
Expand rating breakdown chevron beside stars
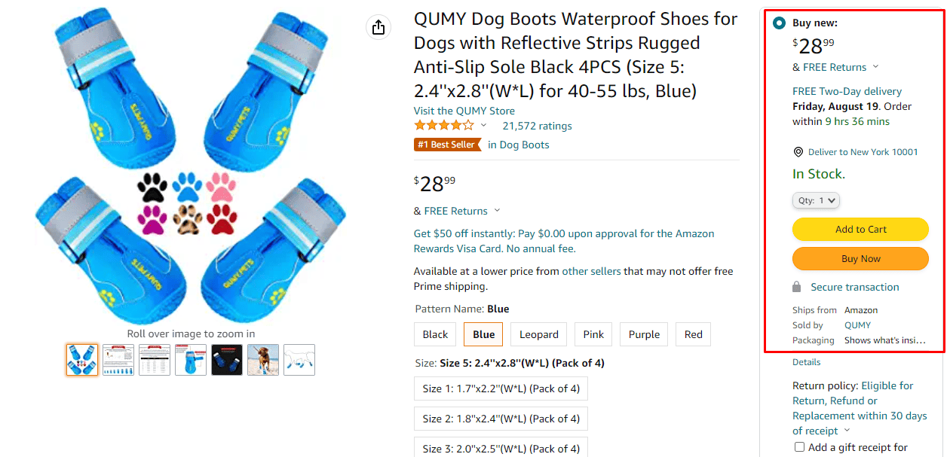(x=483, y=126)
